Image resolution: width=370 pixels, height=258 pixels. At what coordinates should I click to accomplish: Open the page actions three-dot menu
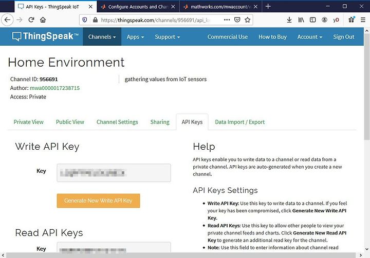(x=227, y=20)
